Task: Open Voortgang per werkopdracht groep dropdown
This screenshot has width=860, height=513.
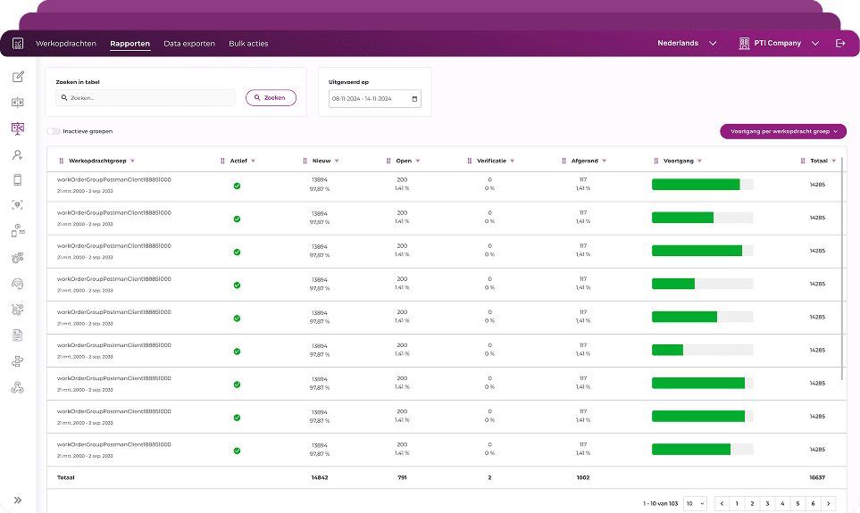Action: (x=783, y=131)
